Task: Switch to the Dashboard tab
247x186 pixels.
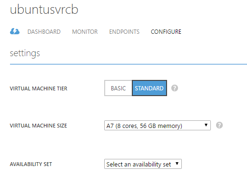Action: (44, 32)
